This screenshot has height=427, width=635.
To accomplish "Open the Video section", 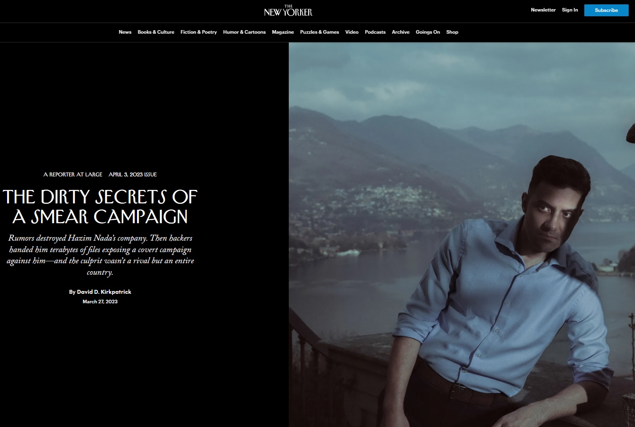I will pyautogui.click(x=352, y=32).
